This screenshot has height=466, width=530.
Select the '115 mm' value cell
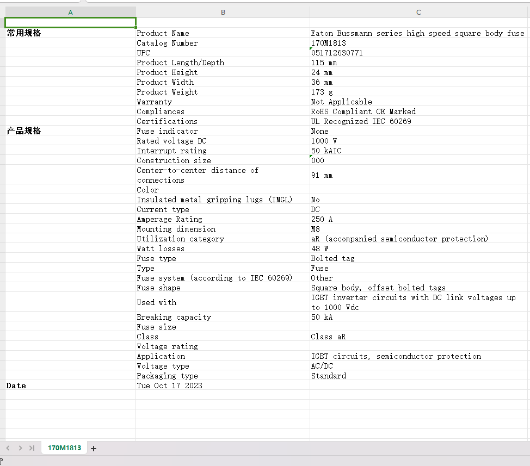pyautogui.click(x=418, y=62)
